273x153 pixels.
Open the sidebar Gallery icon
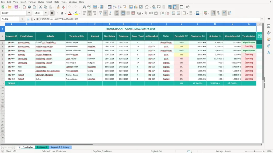click(x=269, y=39)
